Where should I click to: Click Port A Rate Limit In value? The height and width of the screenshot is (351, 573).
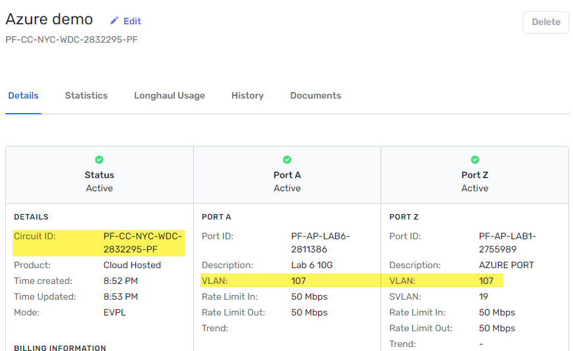(x=309, y=296)
